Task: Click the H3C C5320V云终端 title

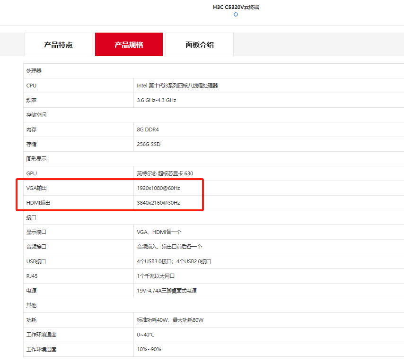Action: click(236, 7)
